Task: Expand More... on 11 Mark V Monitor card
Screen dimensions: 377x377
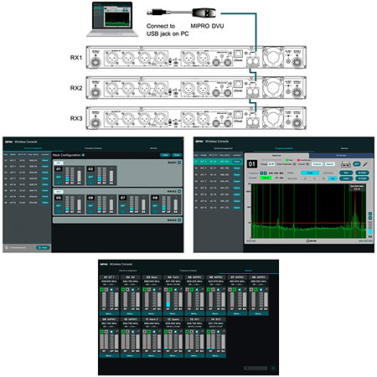Action: pyautogui.click(x=152, y=355)
